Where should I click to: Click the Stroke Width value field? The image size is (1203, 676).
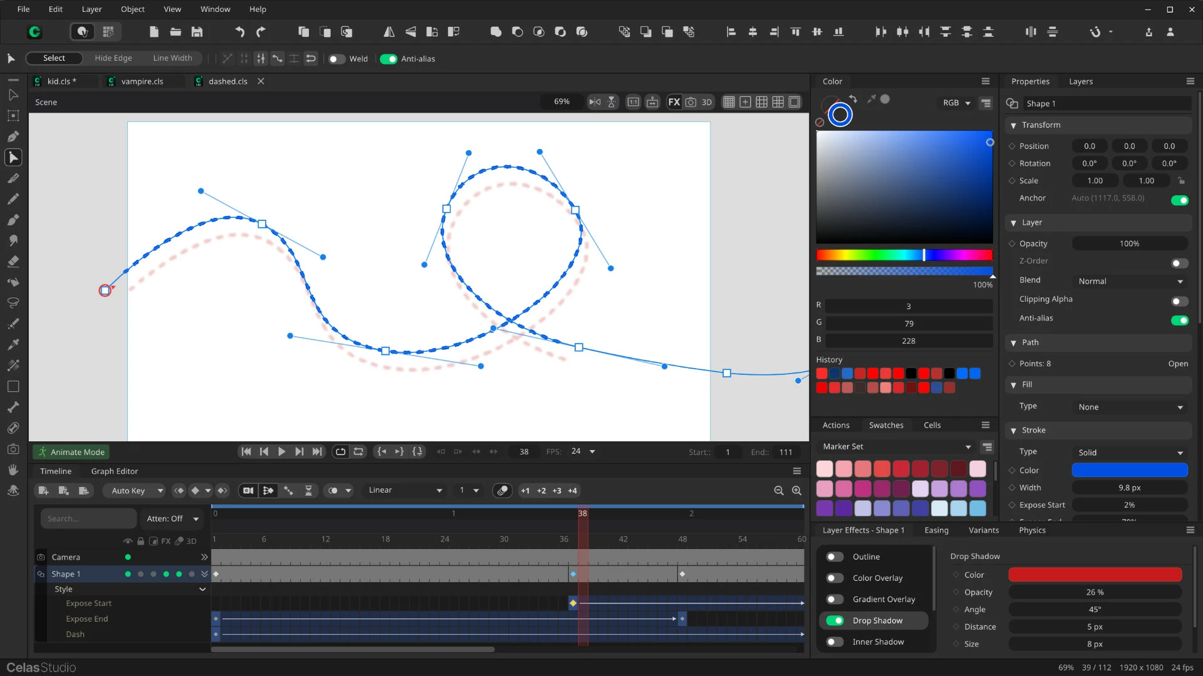(x=1130, y=488)
